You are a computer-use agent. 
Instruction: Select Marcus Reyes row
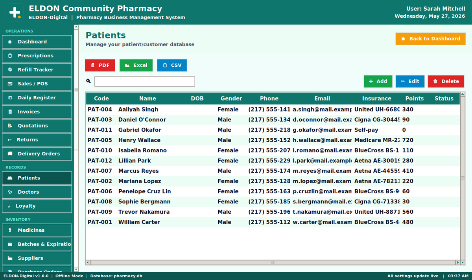tap(273, 171)
